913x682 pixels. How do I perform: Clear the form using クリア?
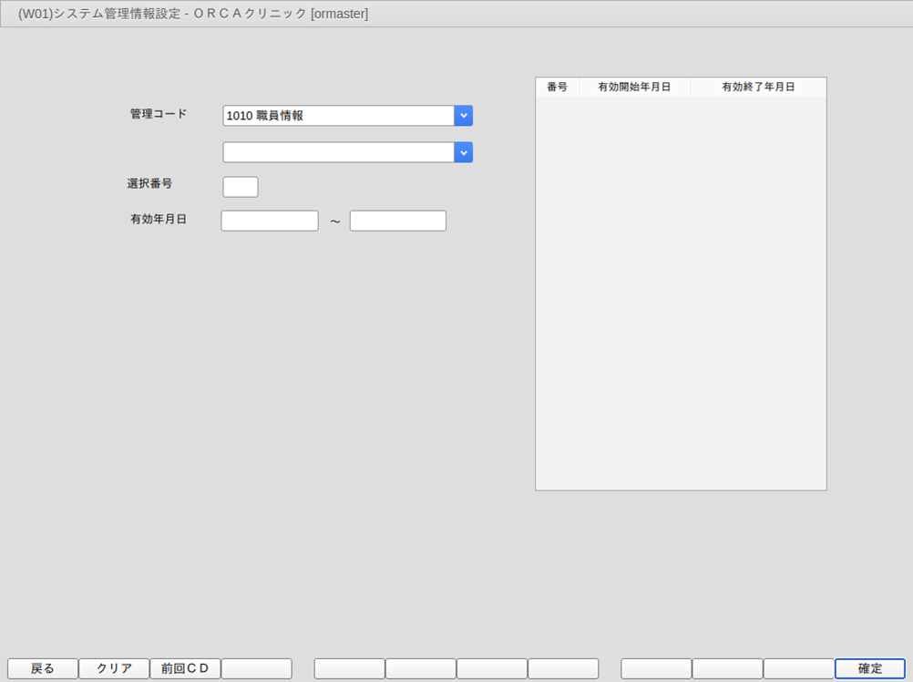coord(114,668)
